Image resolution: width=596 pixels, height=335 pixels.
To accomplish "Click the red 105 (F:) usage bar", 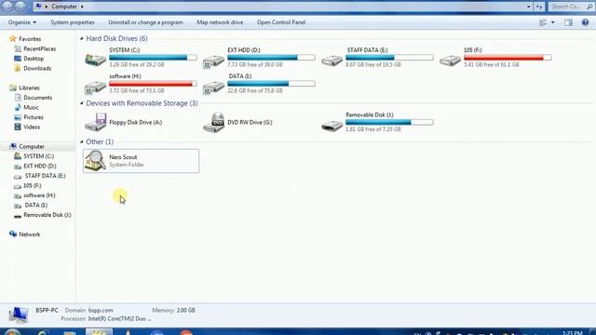I will [x=508, y=58].
